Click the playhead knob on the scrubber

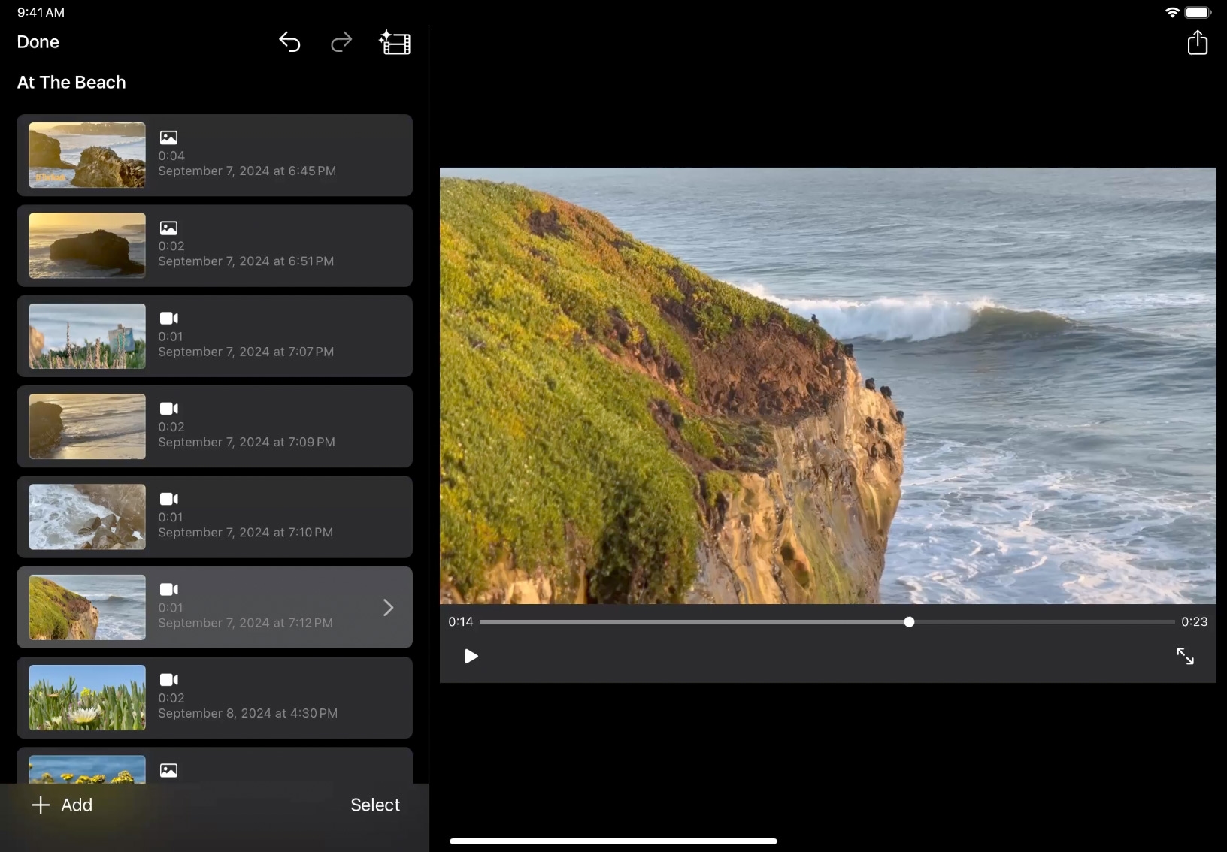tap(909, 622)
